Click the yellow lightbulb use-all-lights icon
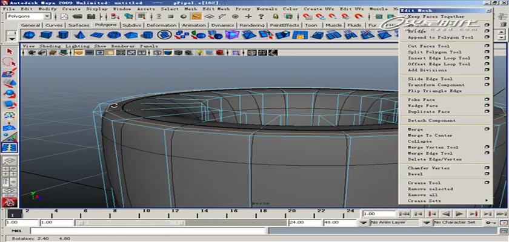 click(201, 53)
